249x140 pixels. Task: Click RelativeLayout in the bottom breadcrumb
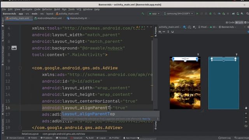click(30, 134)
